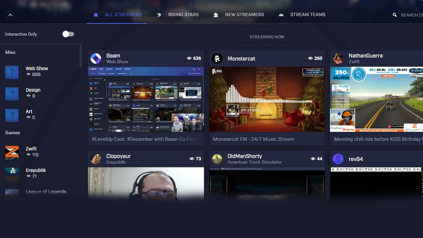Click the Monstercat channel name
Viewport: 423px width, 238px height.
coord(241,59)
